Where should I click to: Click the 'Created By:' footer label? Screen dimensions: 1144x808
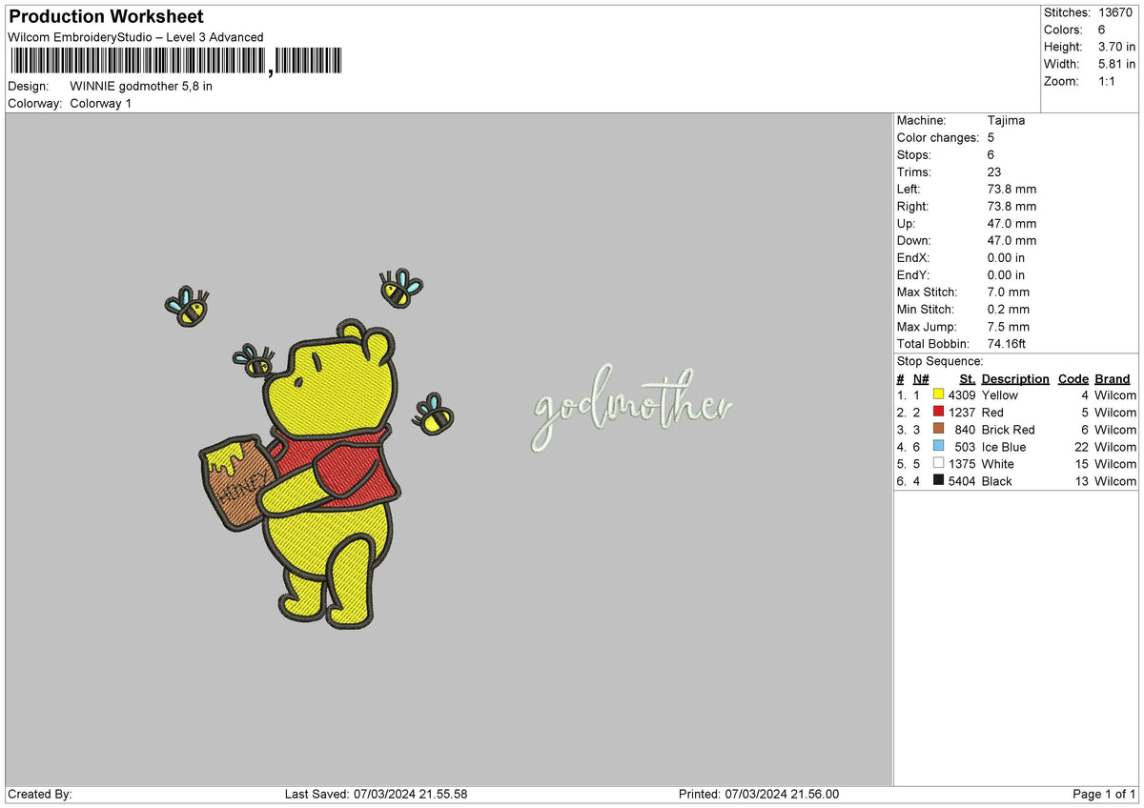(40, 794)
